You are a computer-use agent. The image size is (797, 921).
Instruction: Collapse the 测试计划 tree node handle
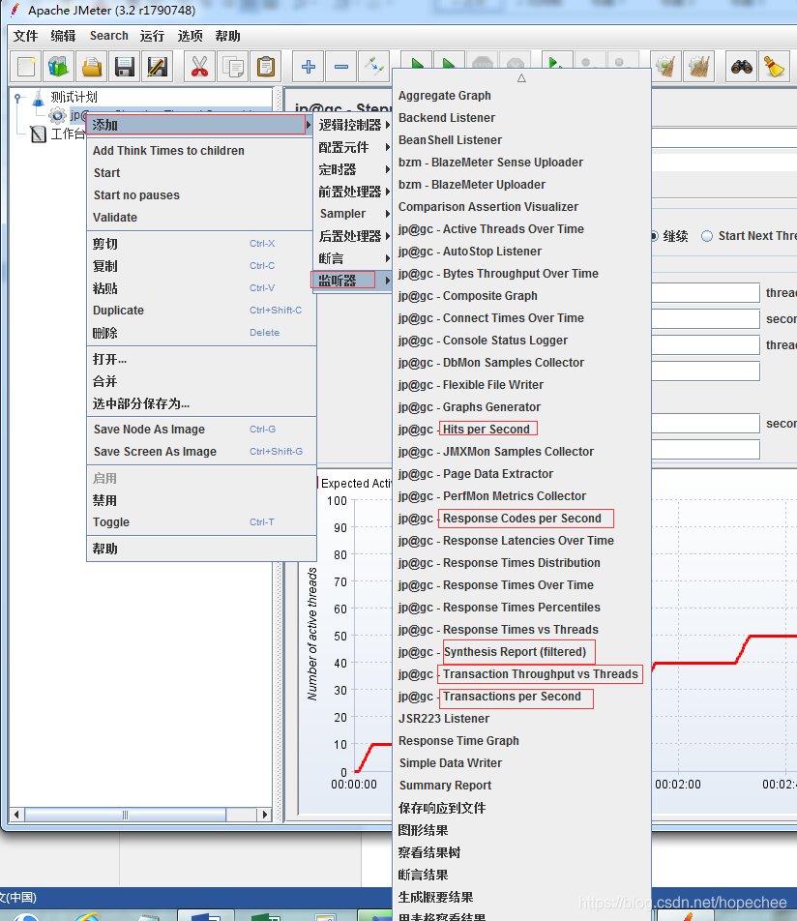17,98
